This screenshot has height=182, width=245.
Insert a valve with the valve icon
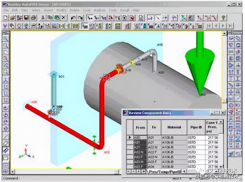[x=61, y=26]
